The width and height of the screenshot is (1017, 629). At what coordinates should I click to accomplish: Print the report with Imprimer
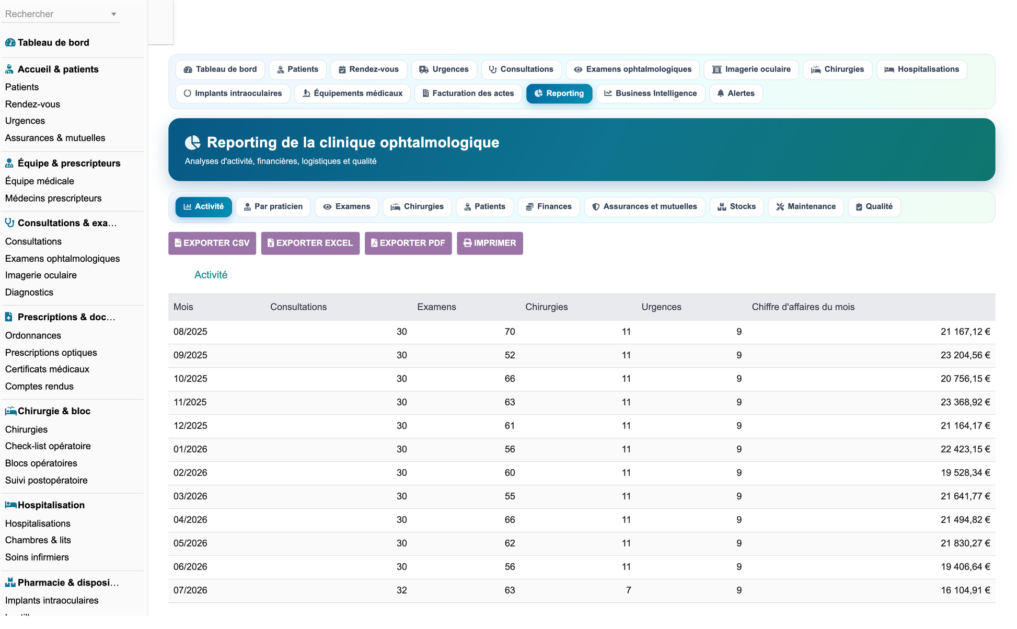coord(490,243)
